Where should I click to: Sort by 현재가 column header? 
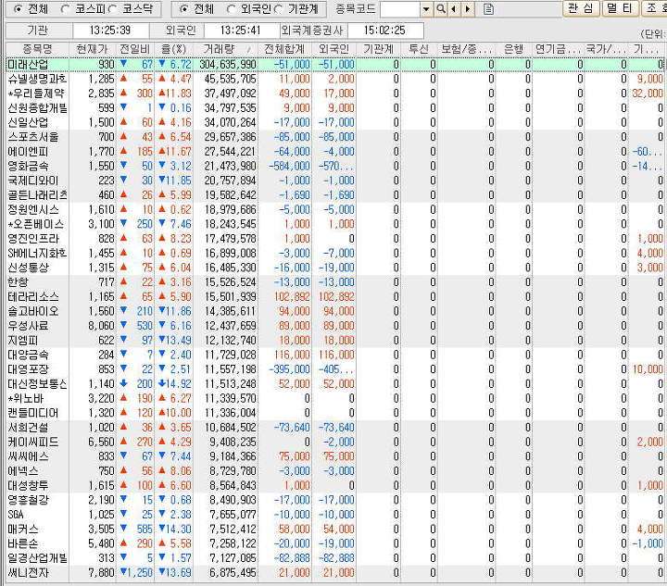(x=92, y=49)
